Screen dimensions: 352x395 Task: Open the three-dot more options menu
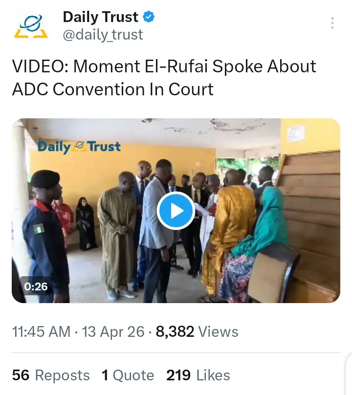332,23
